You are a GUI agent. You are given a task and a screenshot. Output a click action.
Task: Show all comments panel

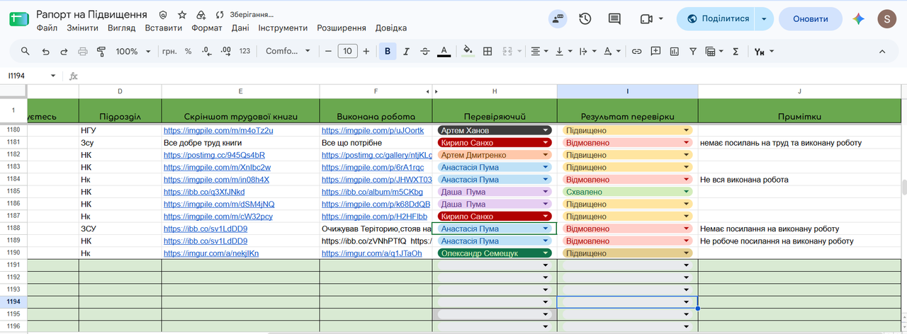(x=614, y=19)
